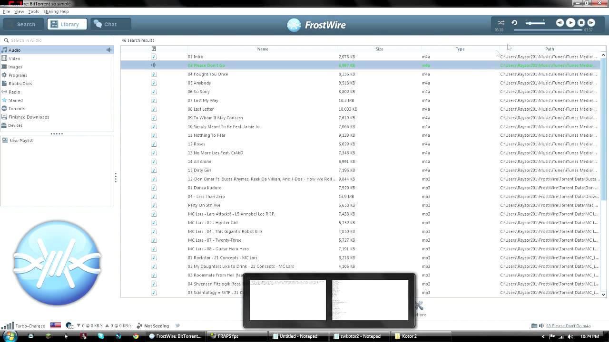Viewport: 609px width, 342px height.
Task: Sort by the Type column header
Action: coord(460,49)
